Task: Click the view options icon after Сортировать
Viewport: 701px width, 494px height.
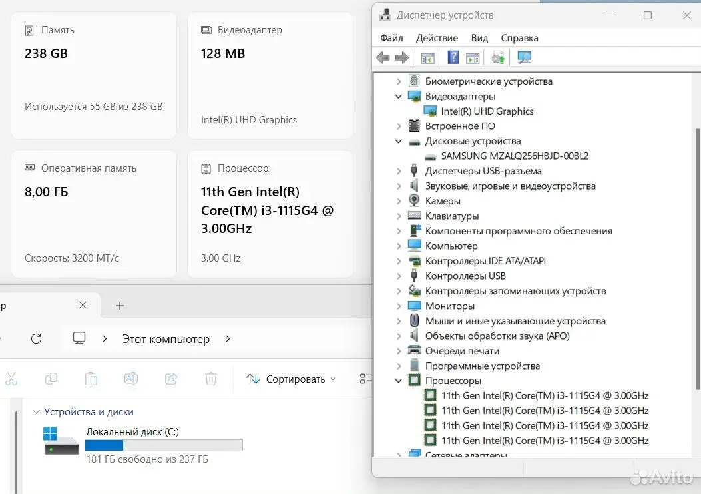Action: (365, 379)
